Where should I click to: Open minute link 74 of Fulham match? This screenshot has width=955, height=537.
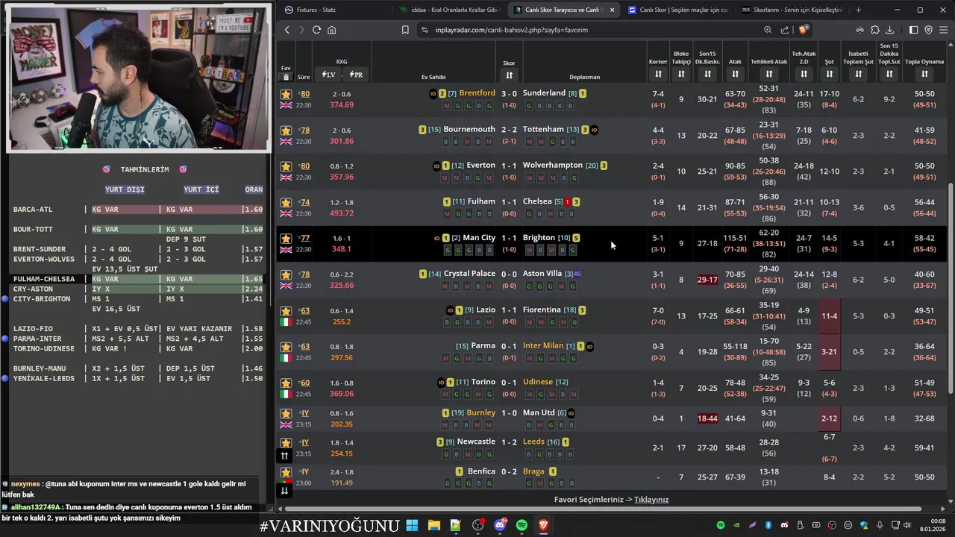tap(305, 203)
